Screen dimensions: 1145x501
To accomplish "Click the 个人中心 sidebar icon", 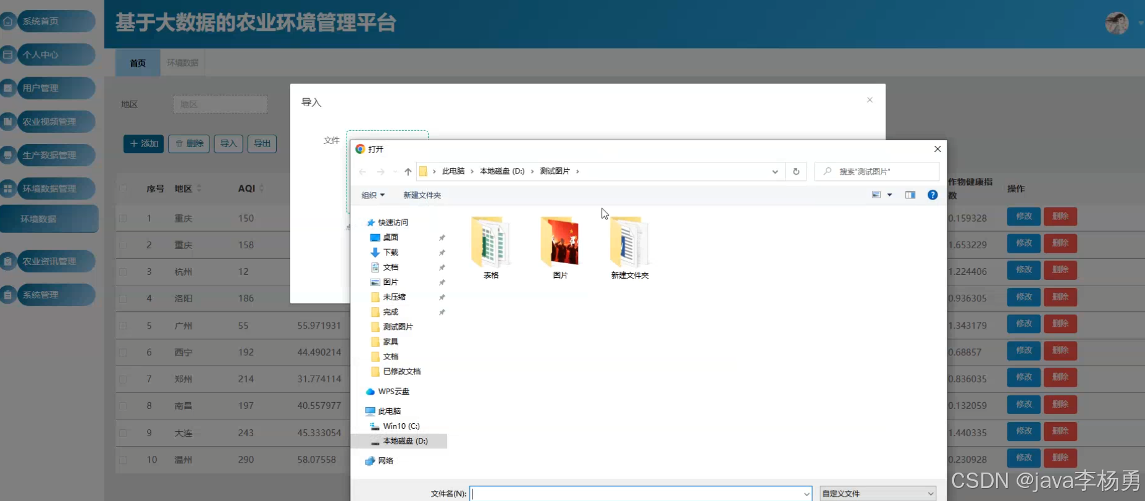I will pyautogui.click(x=8, y=54).
